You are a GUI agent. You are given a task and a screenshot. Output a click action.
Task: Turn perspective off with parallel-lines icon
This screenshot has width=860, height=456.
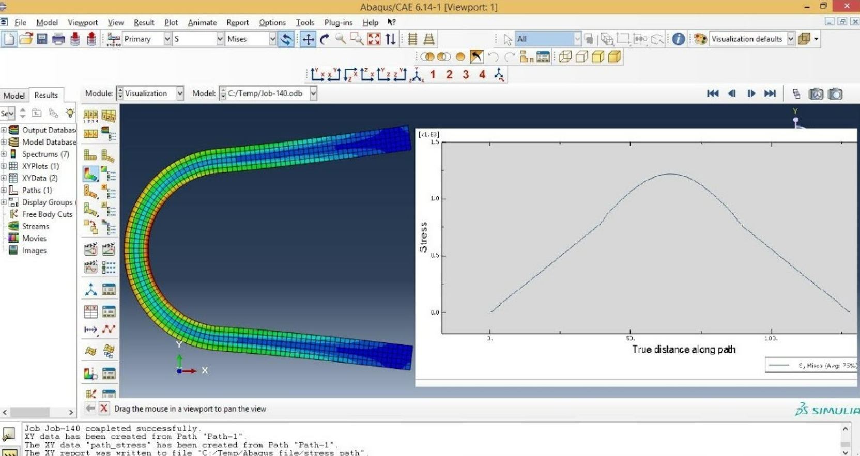[x=412, y=39]
